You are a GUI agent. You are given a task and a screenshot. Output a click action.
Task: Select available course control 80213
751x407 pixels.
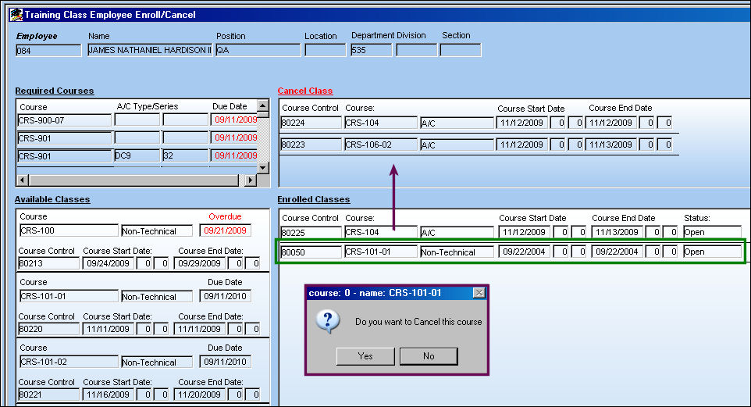pos(49,263)
